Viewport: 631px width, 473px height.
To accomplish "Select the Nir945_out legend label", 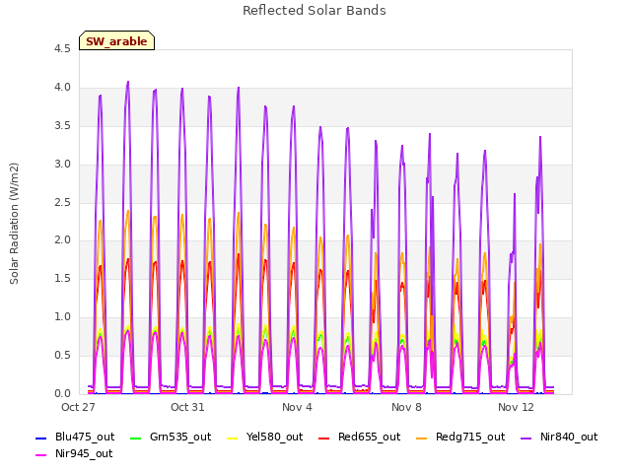I will (84, 454).
